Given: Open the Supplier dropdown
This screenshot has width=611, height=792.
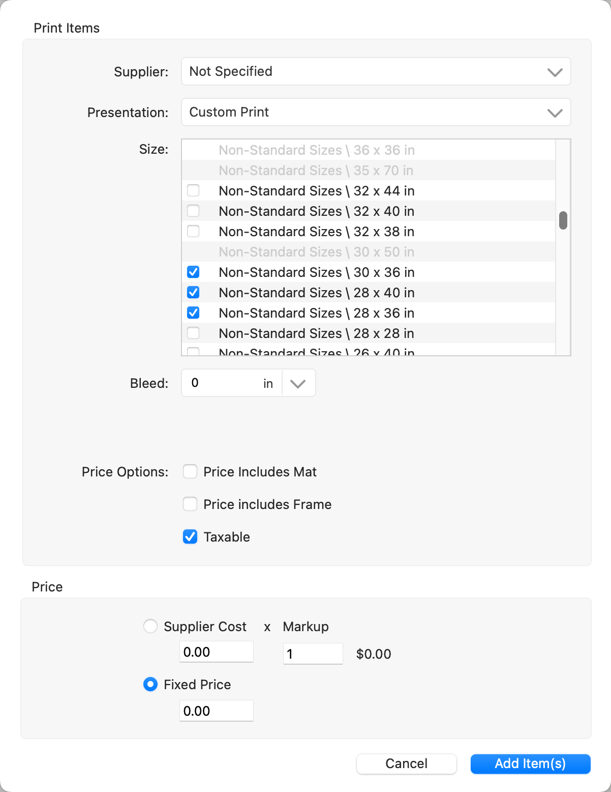Looking at the screenshot, I should point(376,72).
